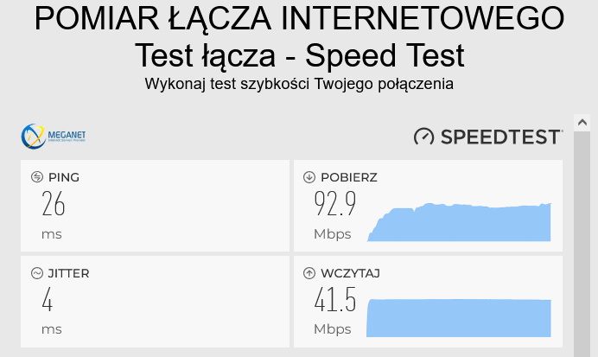The width and height of the screenshot is (598, 357).
Task: Click the Jitter wave icon
Action: click(36, 273)
